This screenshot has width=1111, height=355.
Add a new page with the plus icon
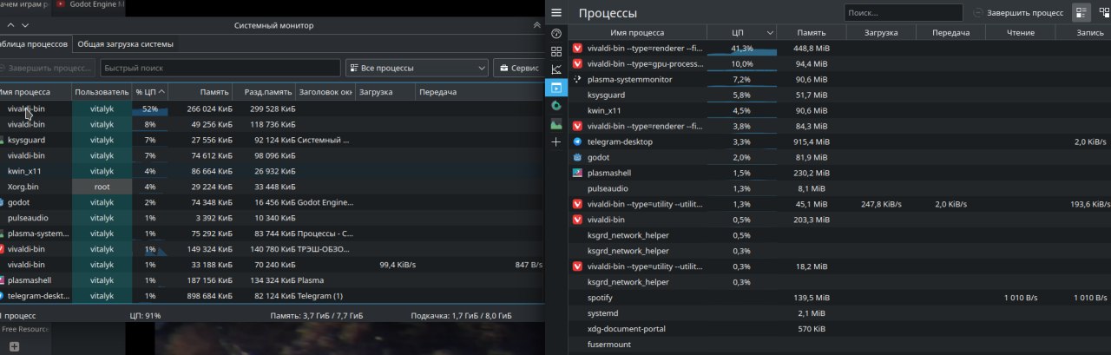556,141
